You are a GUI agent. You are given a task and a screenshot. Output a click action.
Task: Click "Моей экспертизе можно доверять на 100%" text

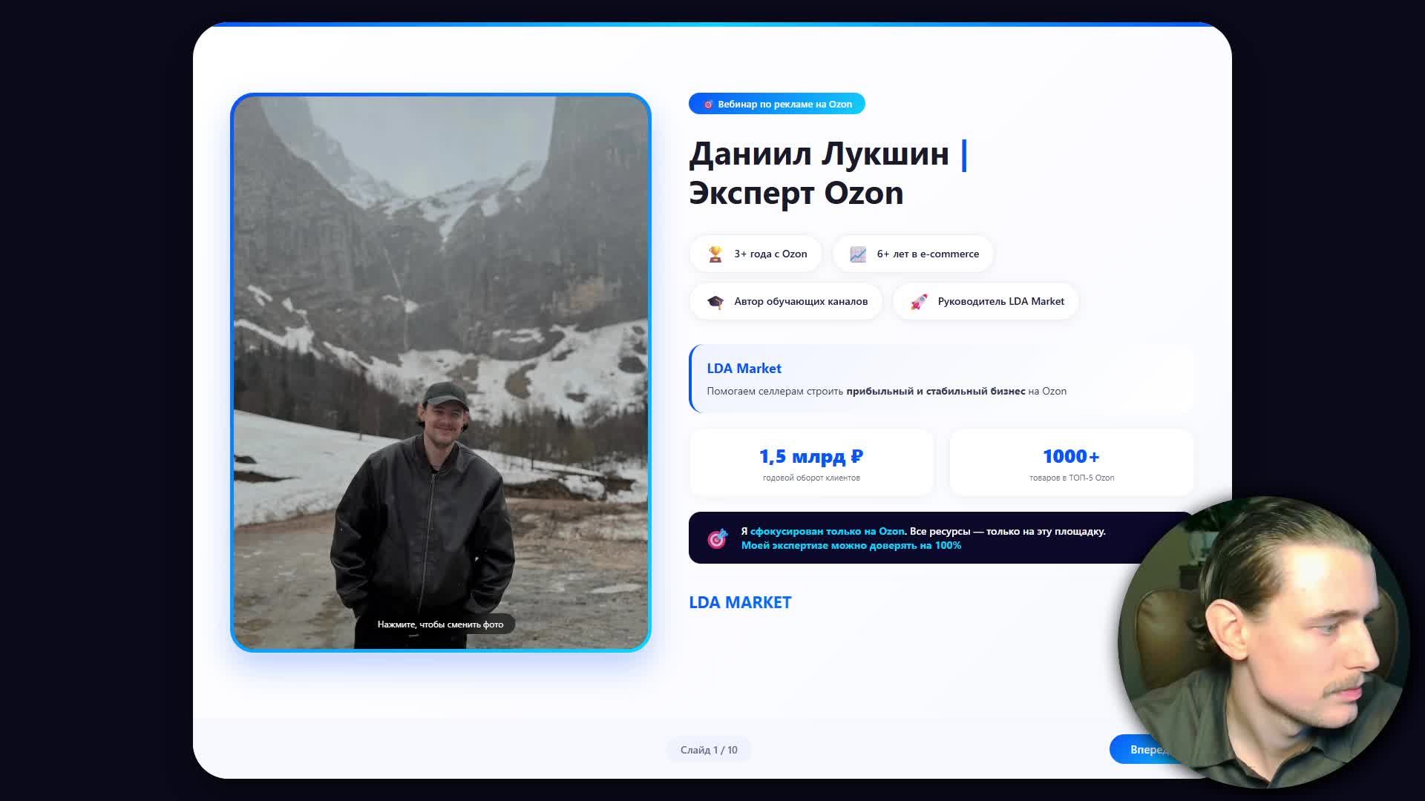850,544
